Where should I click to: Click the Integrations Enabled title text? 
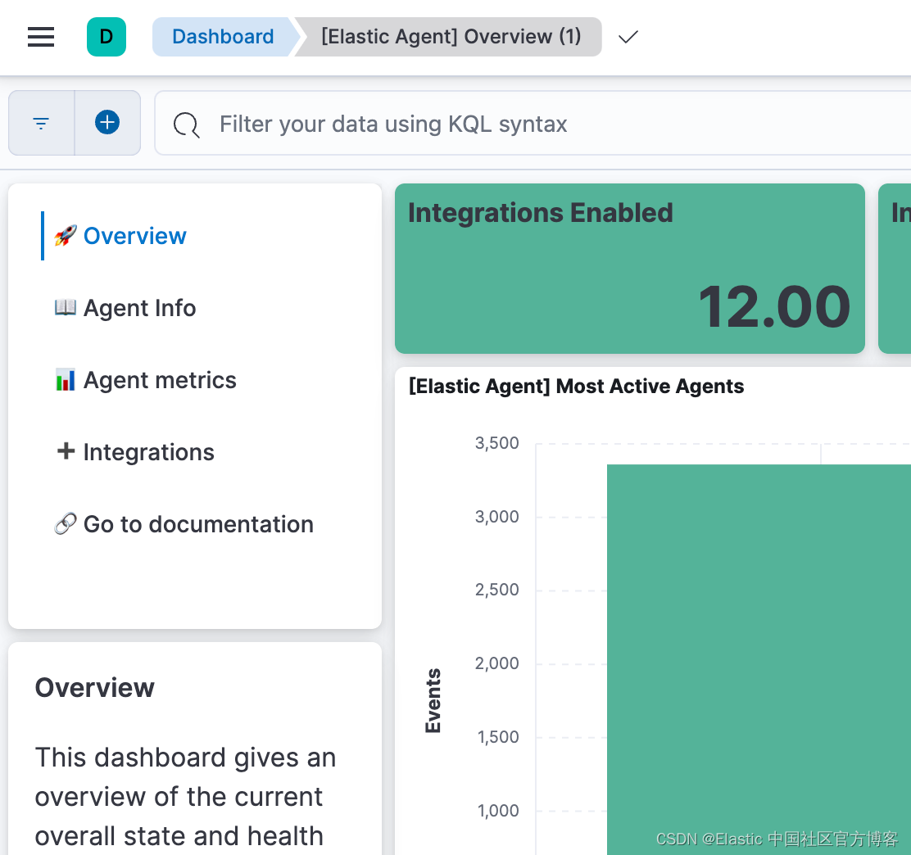point(541,213)
